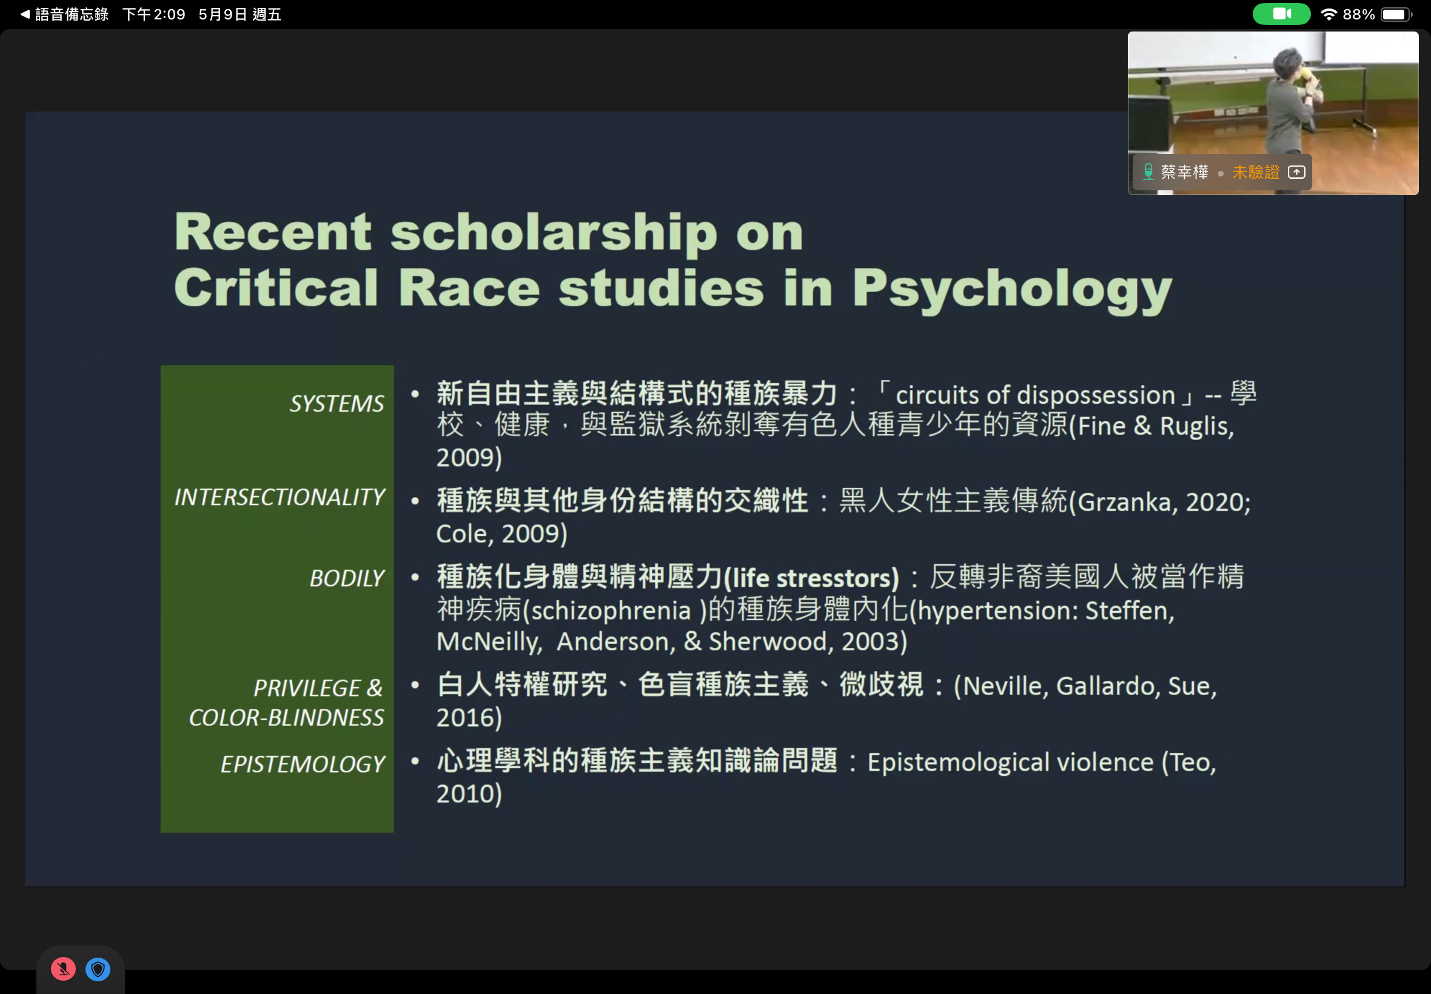Select the participant name 蔡幸樺
The height and width of the screenshot is (994, 1431).
(x=1184, y=172)
